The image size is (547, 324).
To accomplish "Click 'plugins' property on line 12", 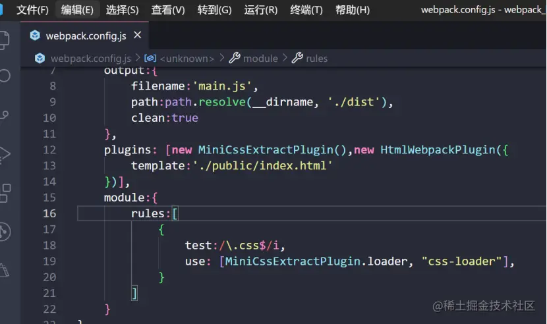I will pyautogui.click(x=127, y=149).
